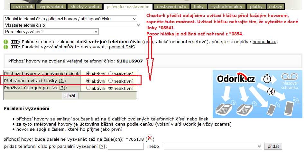This screenshot has width=305, height=152.
Task: Follow the novou linku link
Action: tap(264, 42)
